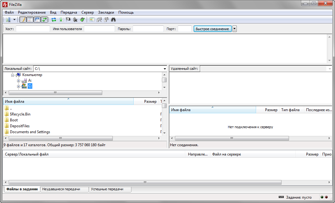Open the Файл menu
The height and width of the screenshot is (203, 335).
pyautogui.click(x=9, y=12)
